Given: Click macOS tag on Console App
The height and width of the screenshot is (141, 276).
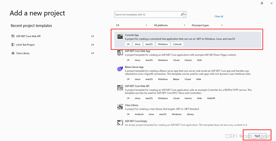Looking at the screenshot, I should pyautogui.click(x=149, y=44).
